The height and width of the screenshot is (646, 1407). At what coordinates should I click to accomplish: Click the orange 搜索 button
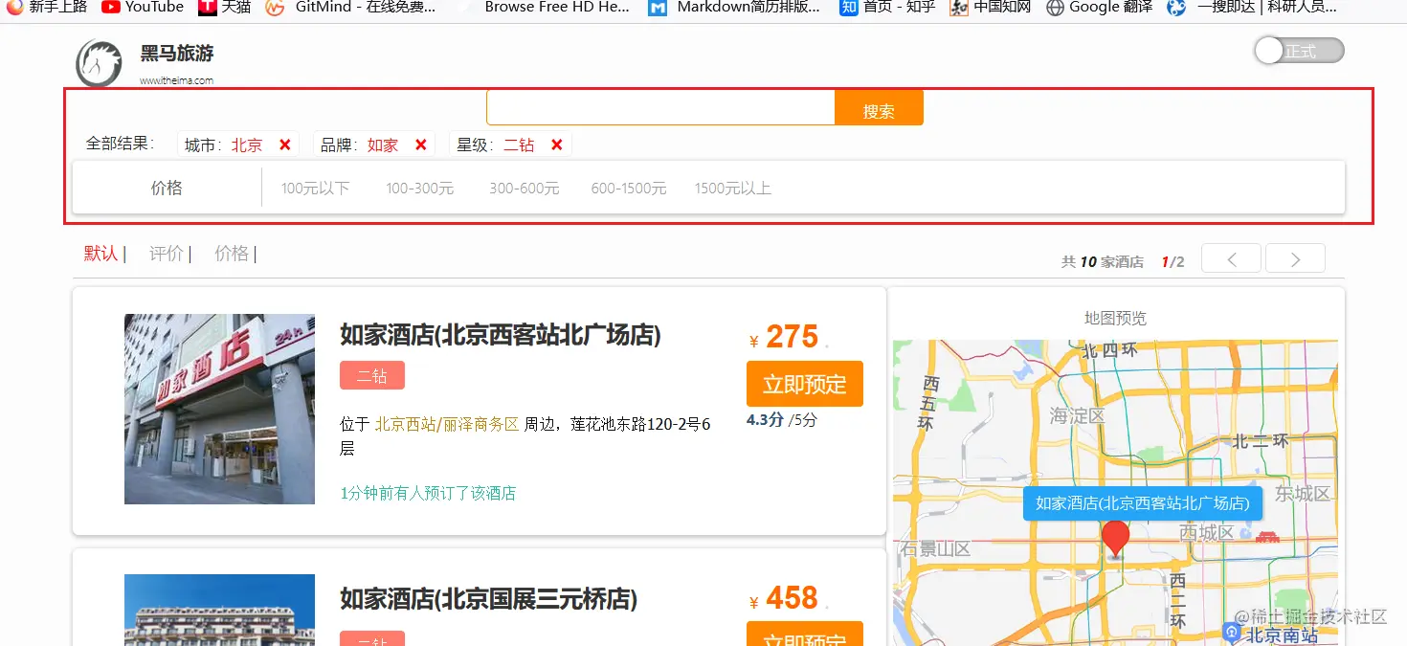coord(879,107)
